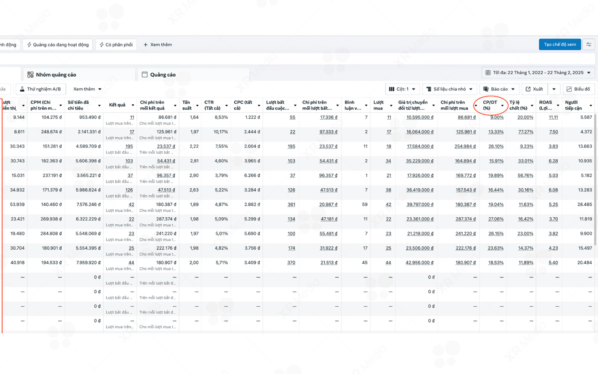Apply the Có phân phối filter
This screenshot has width=598, height=374.
[x=116, y=45]
